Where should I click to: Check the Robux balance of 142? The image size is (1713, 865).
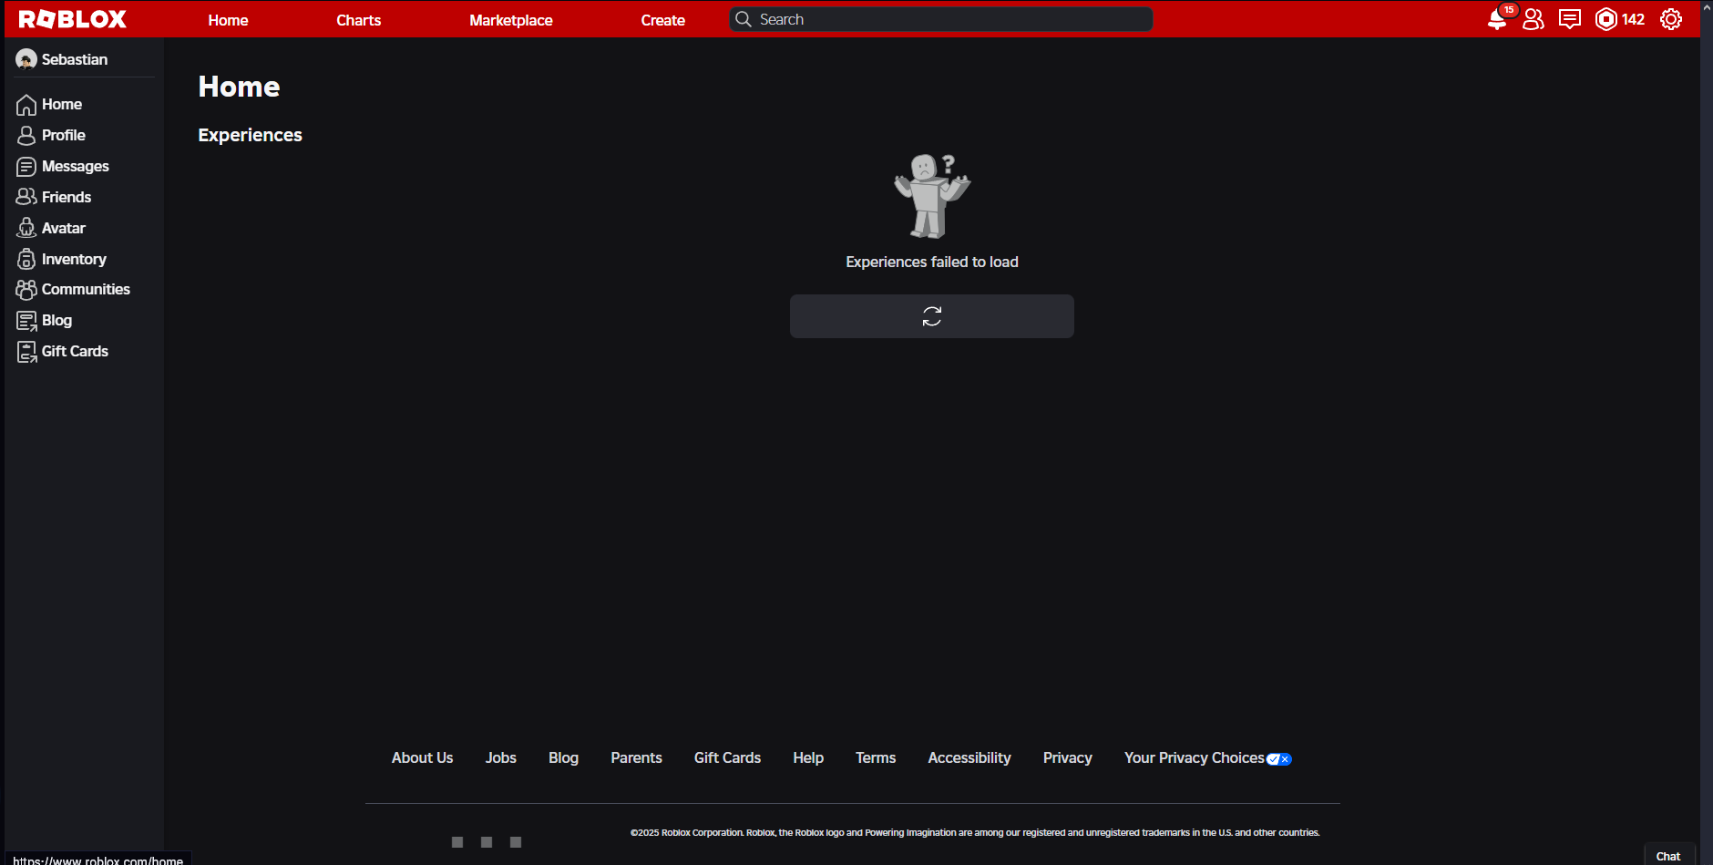(x=1620, y=19)
